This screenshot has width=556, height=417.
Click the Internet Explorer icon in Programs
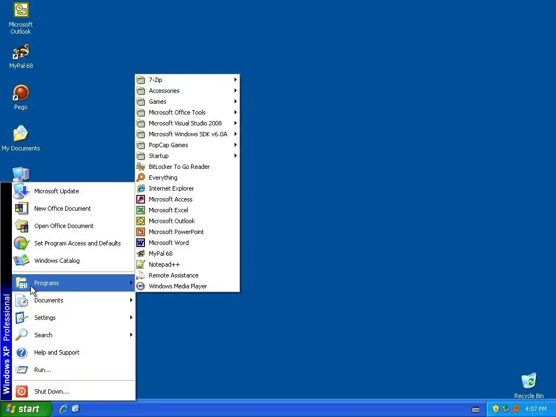(x=141, y=188)
